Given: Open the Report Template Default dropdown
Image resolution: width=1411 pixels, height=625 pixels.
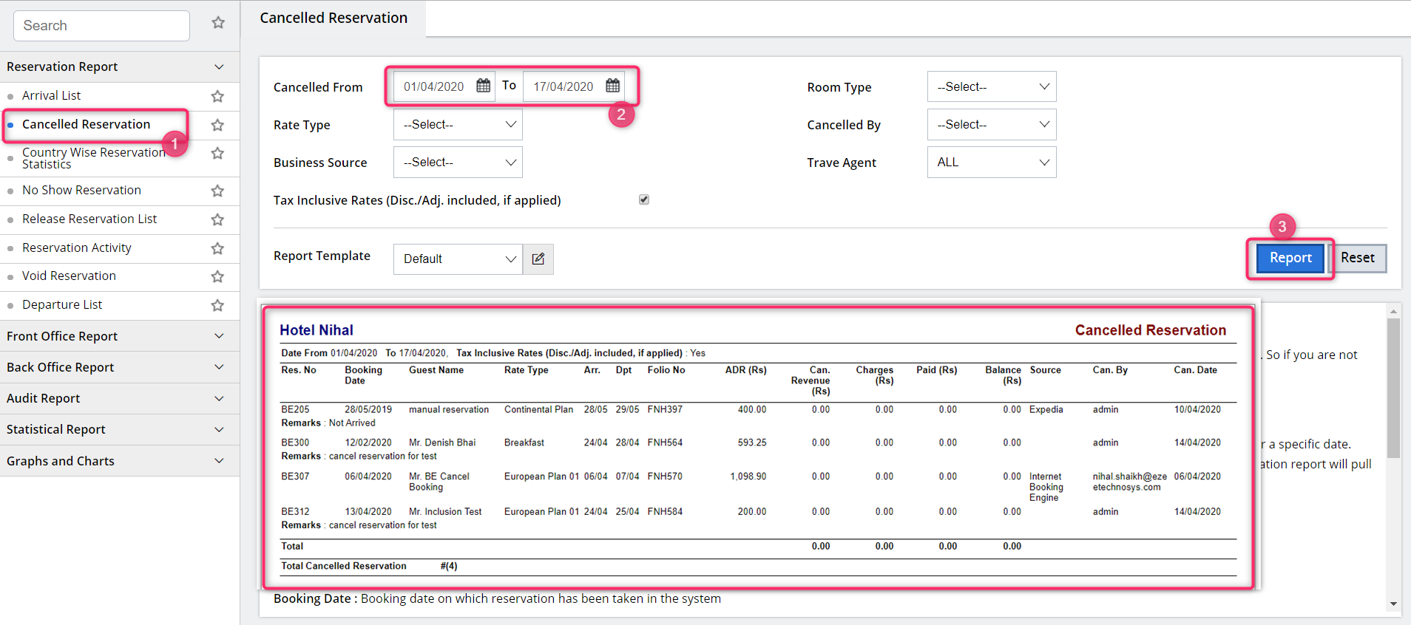Looking at the screenshot, I should tap(458, 259).
